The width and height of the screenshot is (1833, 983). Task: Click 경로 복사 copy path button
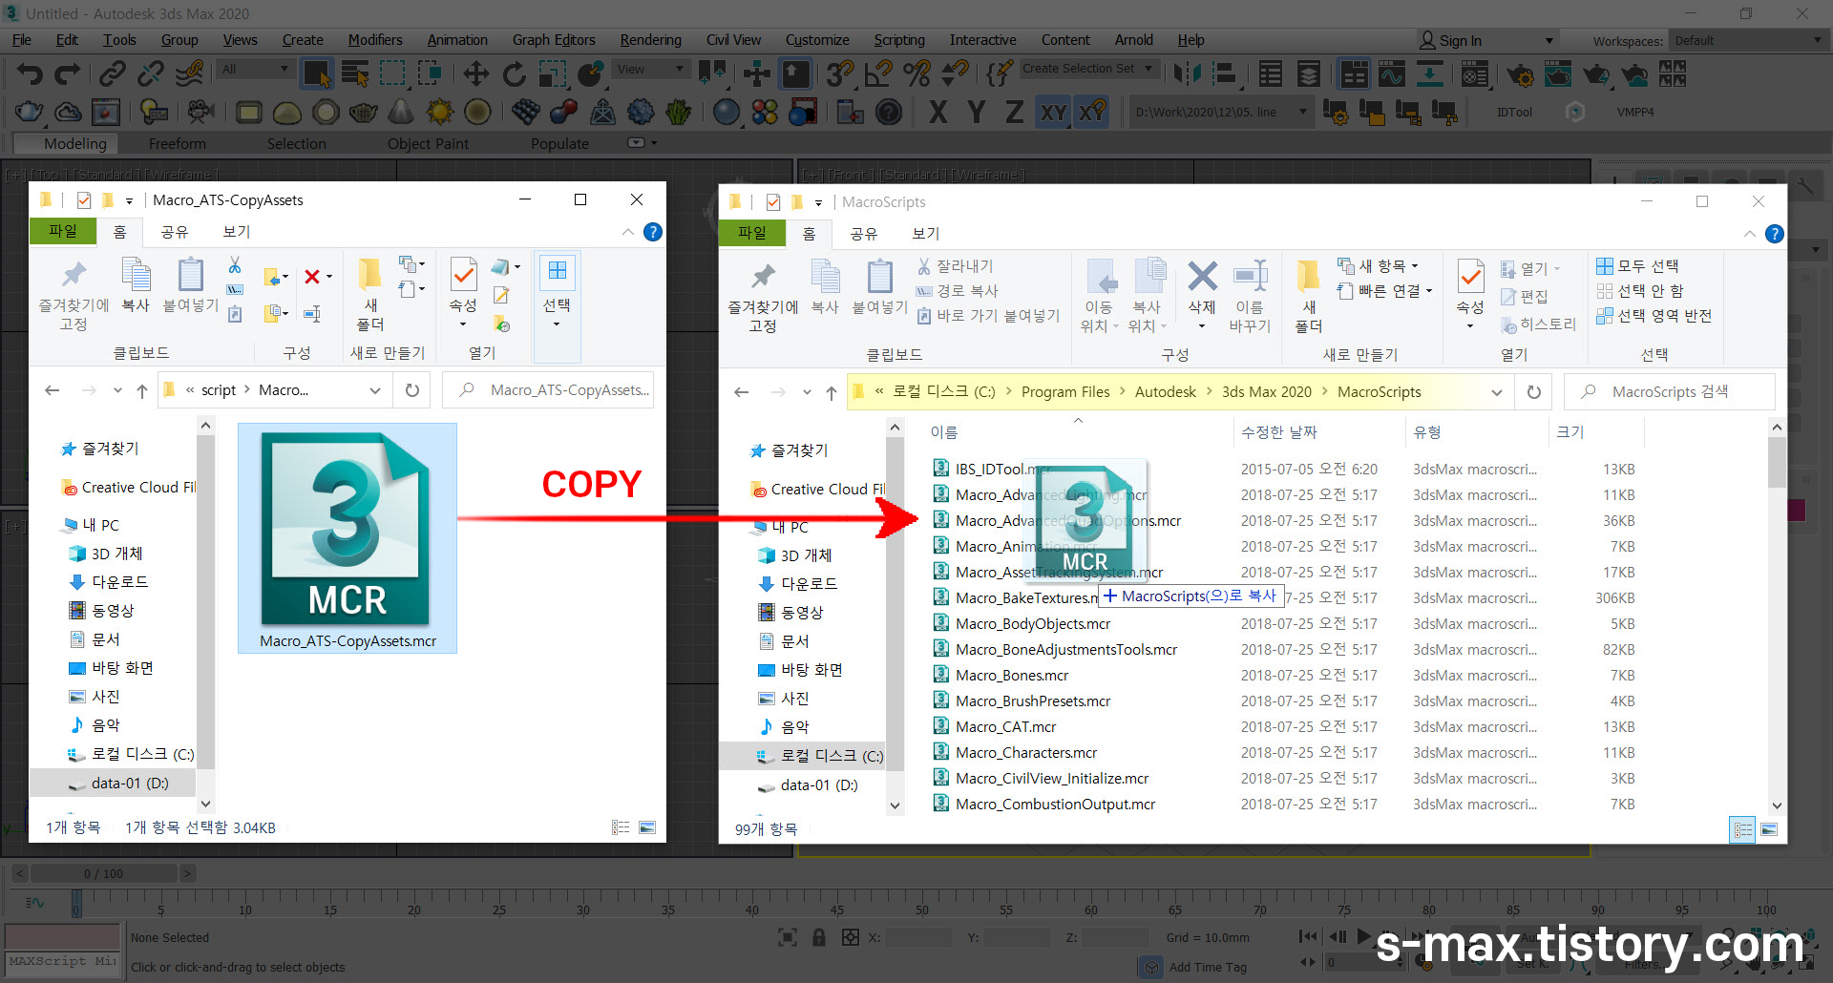(x=958, y=291)
